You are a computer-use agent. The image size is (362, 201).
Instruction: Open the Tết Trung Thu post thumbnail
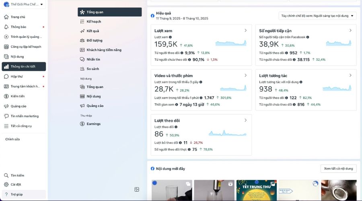pyautogui.click(x=257, y=190)
